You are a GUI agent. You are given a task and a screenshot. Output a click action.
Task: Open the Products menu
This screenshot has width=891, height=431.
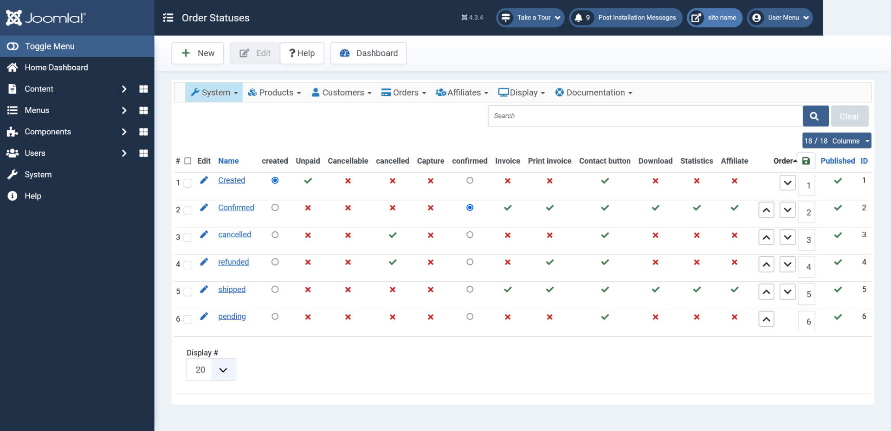coord(274,93)
